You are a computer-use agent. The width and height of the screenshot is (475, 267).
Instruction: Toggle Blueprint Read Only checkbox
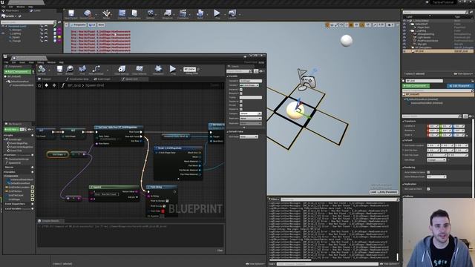coord(240,93)
